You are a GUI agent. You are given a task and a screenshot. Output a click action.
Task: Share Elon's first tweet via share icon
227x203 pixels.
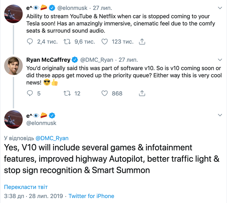[142, 42]
